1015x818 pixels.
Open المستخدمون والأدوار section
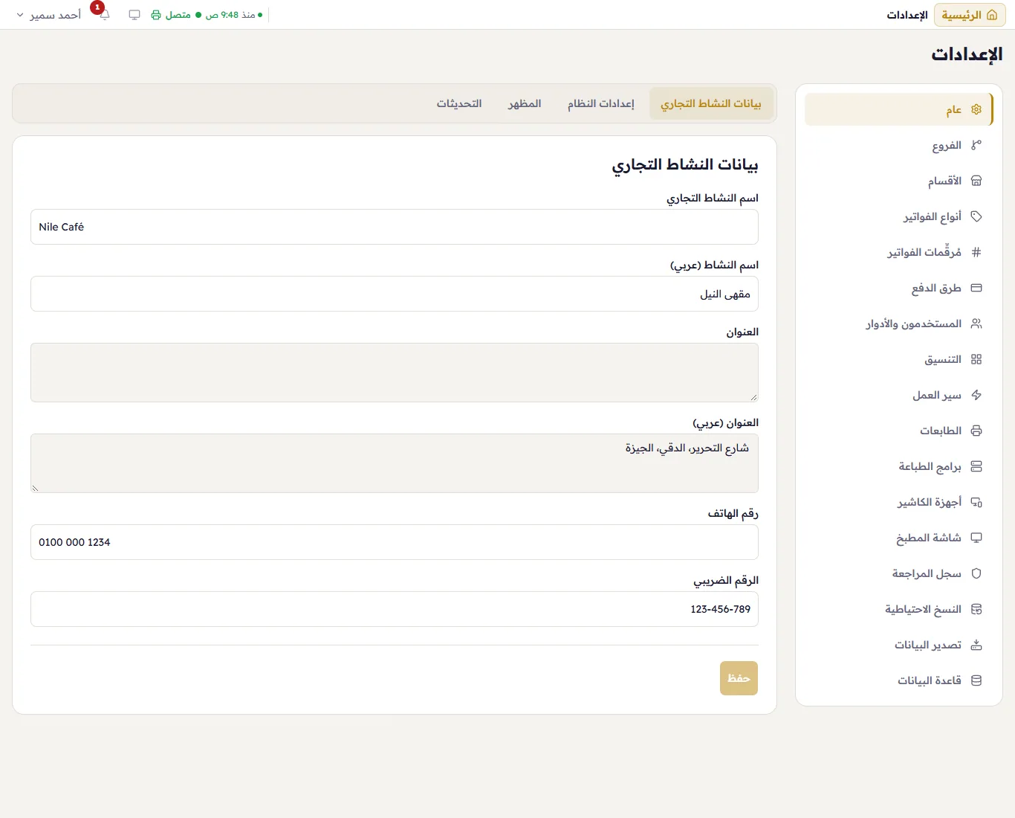pos(899,323)
